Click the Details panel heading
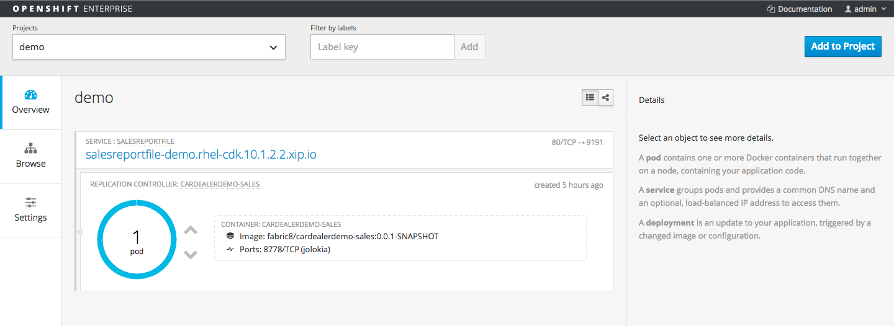The height and width of the screenshot is (326, 894). pyautogui.click(x=652, y=100)
